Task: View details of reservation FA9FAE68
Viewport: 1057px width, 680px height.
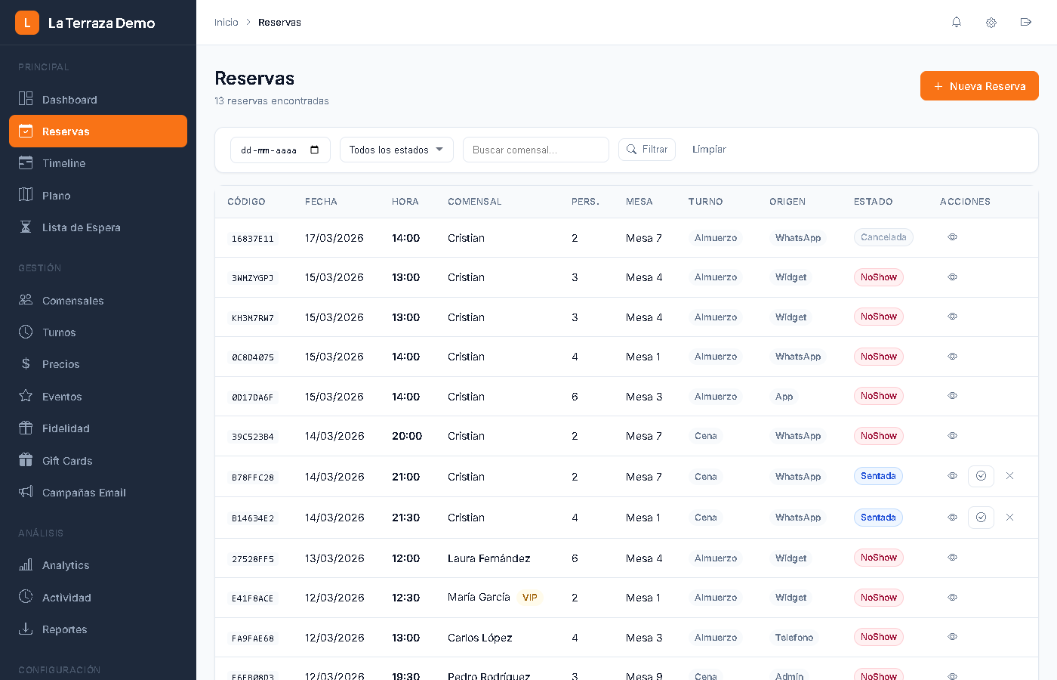Action: [953, 637]
